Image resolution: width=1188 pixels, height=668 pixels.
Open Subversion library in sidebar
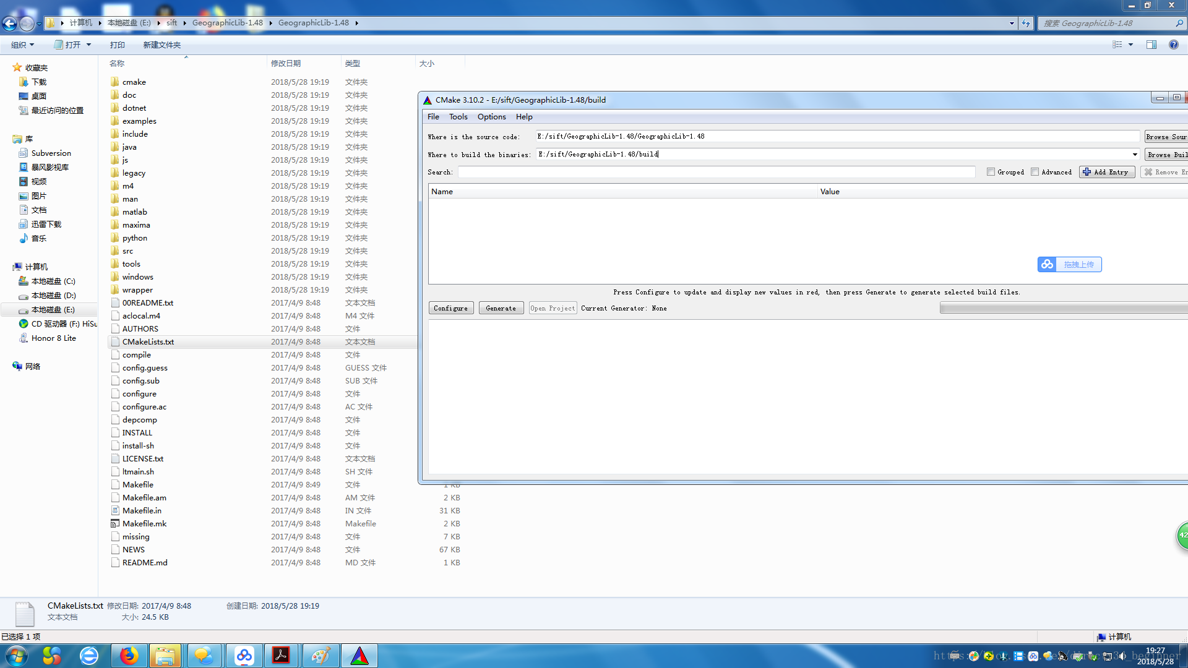[51, 153]
